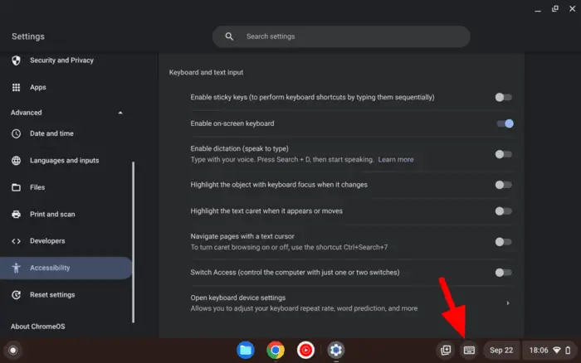
Task: Click the Settings title heading
Action: [27, 36]
